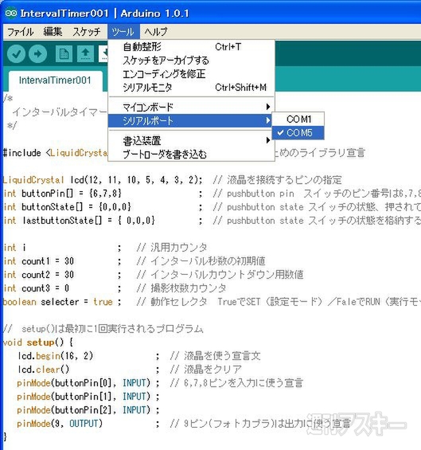Click the comment '// 液晶をクリア'
The image size is (421, 450).
(205, 370)
